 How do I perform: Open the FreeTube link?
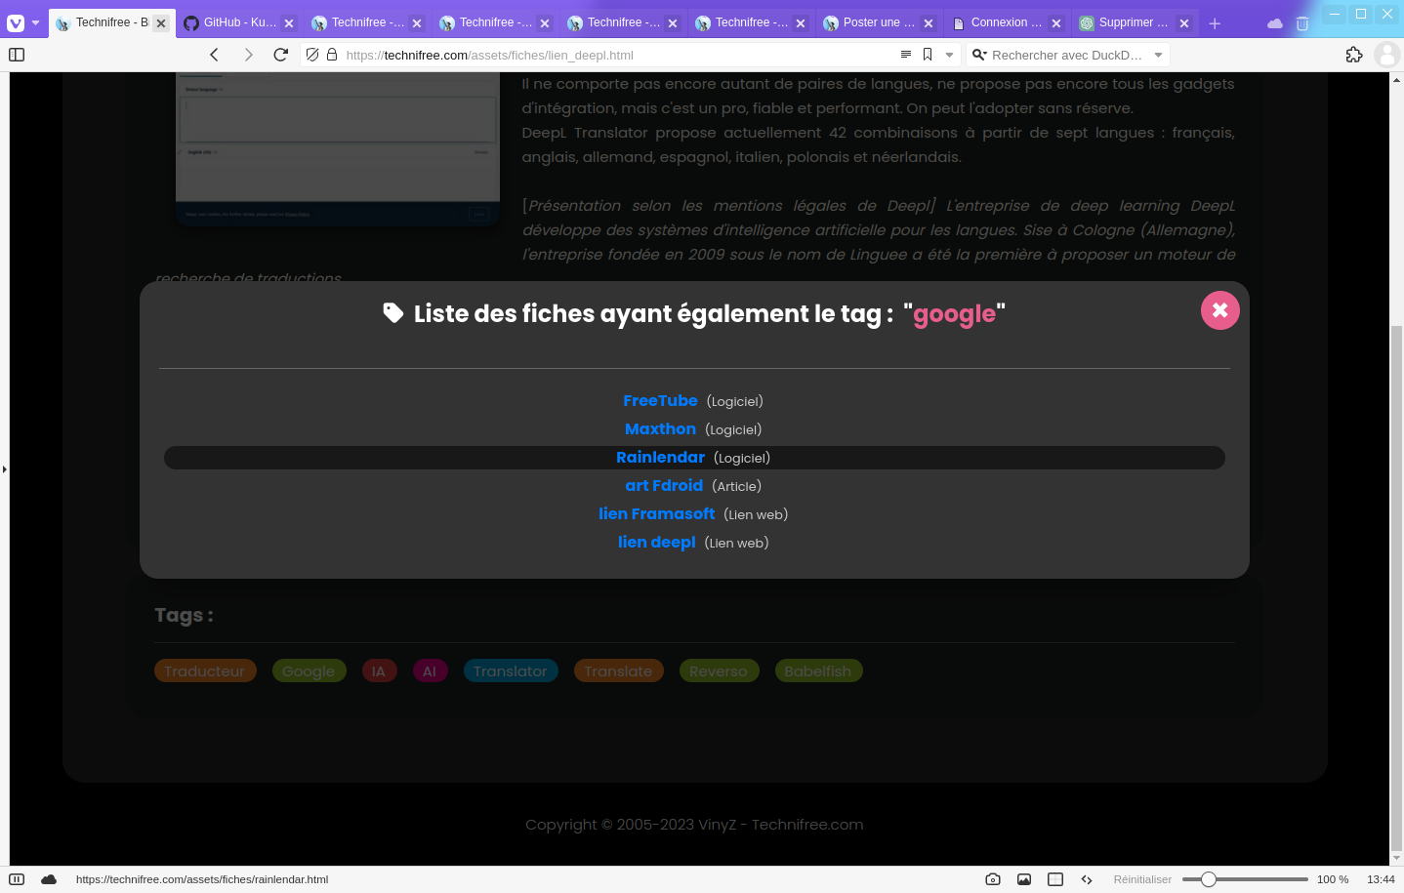point(660,401)
